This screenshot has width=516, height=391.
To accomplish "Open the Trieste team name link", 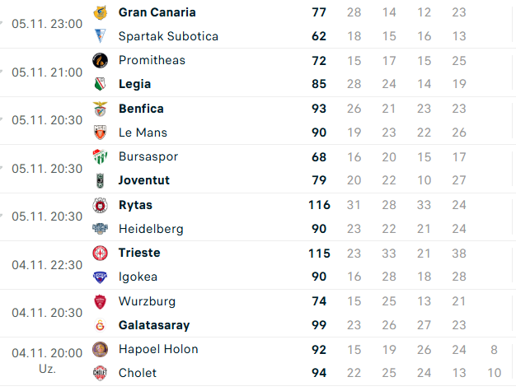I will [139, 253].
